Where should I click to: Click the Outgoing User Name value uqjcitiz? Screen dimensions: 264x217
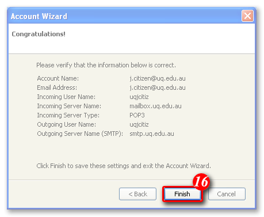[x=139, y=124]
